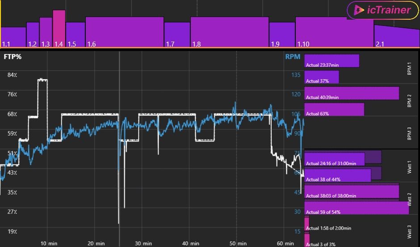Click the Actual 59 of 54% bar
Image resolution: width=420 pixels, height=247 pixels.
[x=356, y=208]
